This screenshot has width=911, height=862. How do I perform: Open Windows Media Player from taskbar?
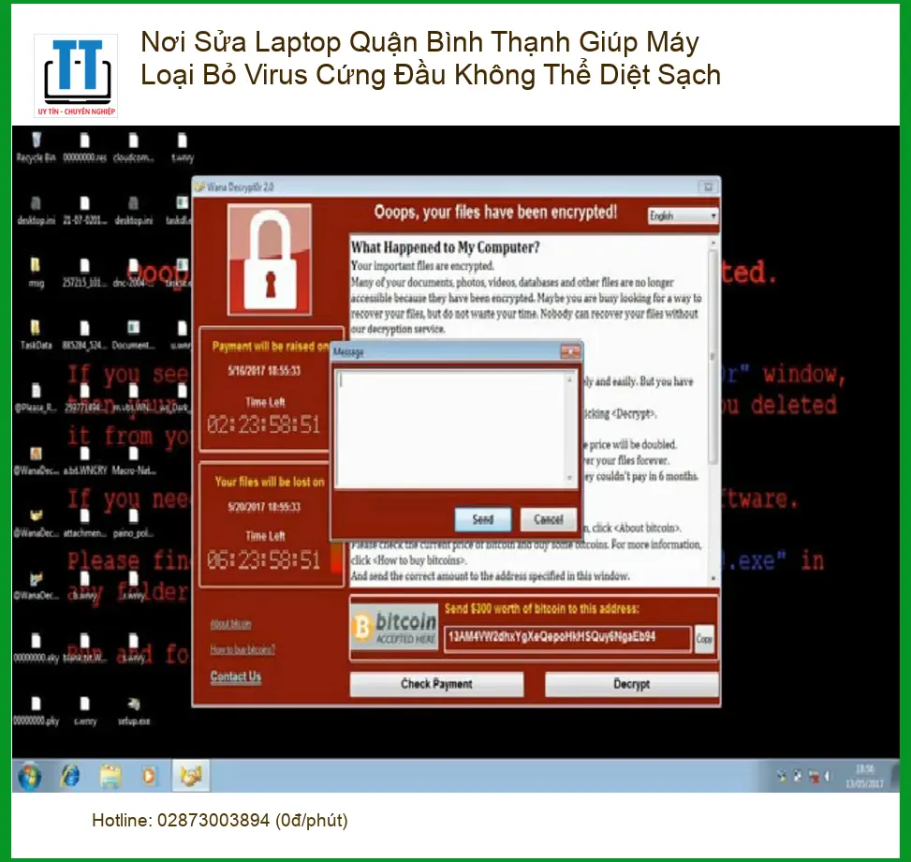tap(149, 776)
